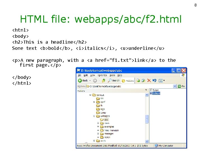This screenshot has width=202, height=151.
Task: Click the green Go button
Action: (x=181, y=86)
